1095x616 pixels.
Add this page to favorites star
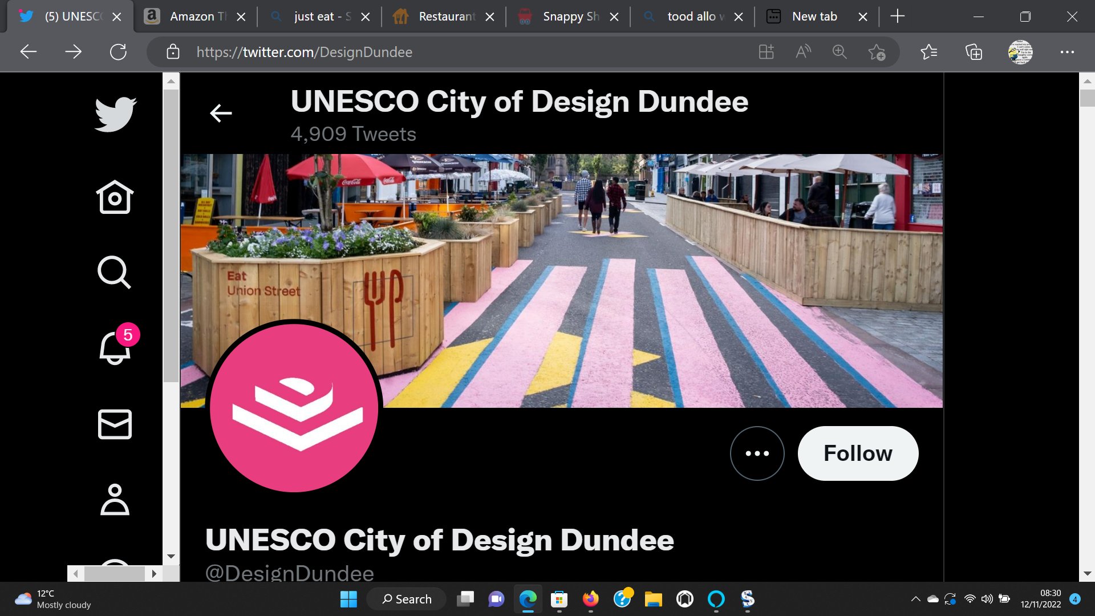876,52
